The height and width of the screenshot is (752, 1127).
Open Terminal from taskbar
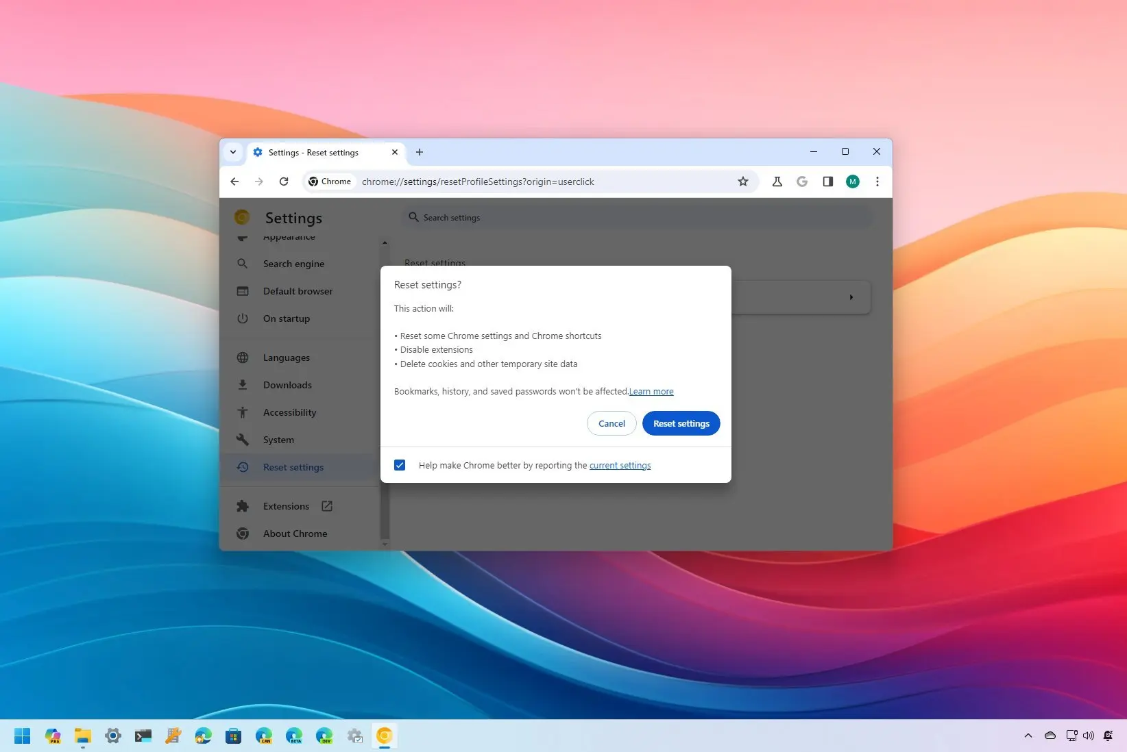pos(143,736)
